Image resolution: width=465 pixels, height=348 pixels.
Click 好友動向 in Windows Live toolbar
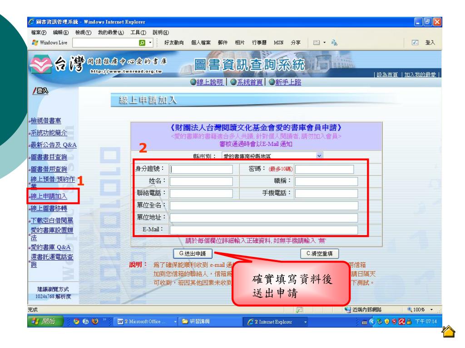coord(174,43)
